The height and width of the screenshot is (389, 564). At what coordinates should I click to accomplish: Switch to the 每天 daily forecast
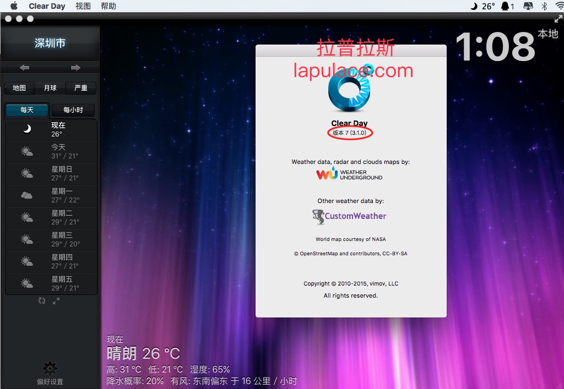click(x=27, y=110)
